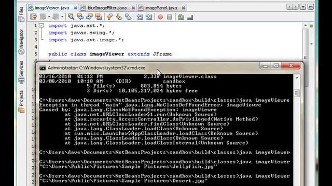Image resolution: width=332 pixels, height=186 pixels.
Task: Click 'Desert.jpg' path in cmd
Action: [x=123, y=181]
